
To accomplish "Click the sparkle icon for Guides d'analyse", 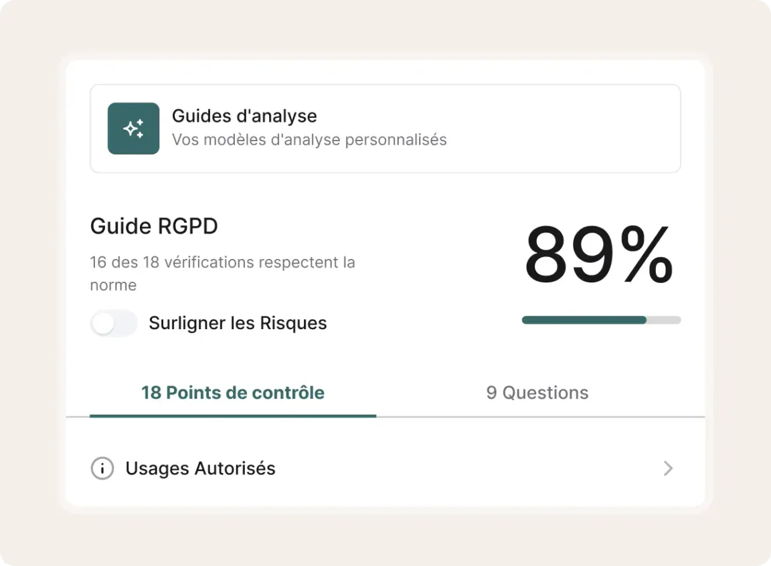I will coord(133,128).
